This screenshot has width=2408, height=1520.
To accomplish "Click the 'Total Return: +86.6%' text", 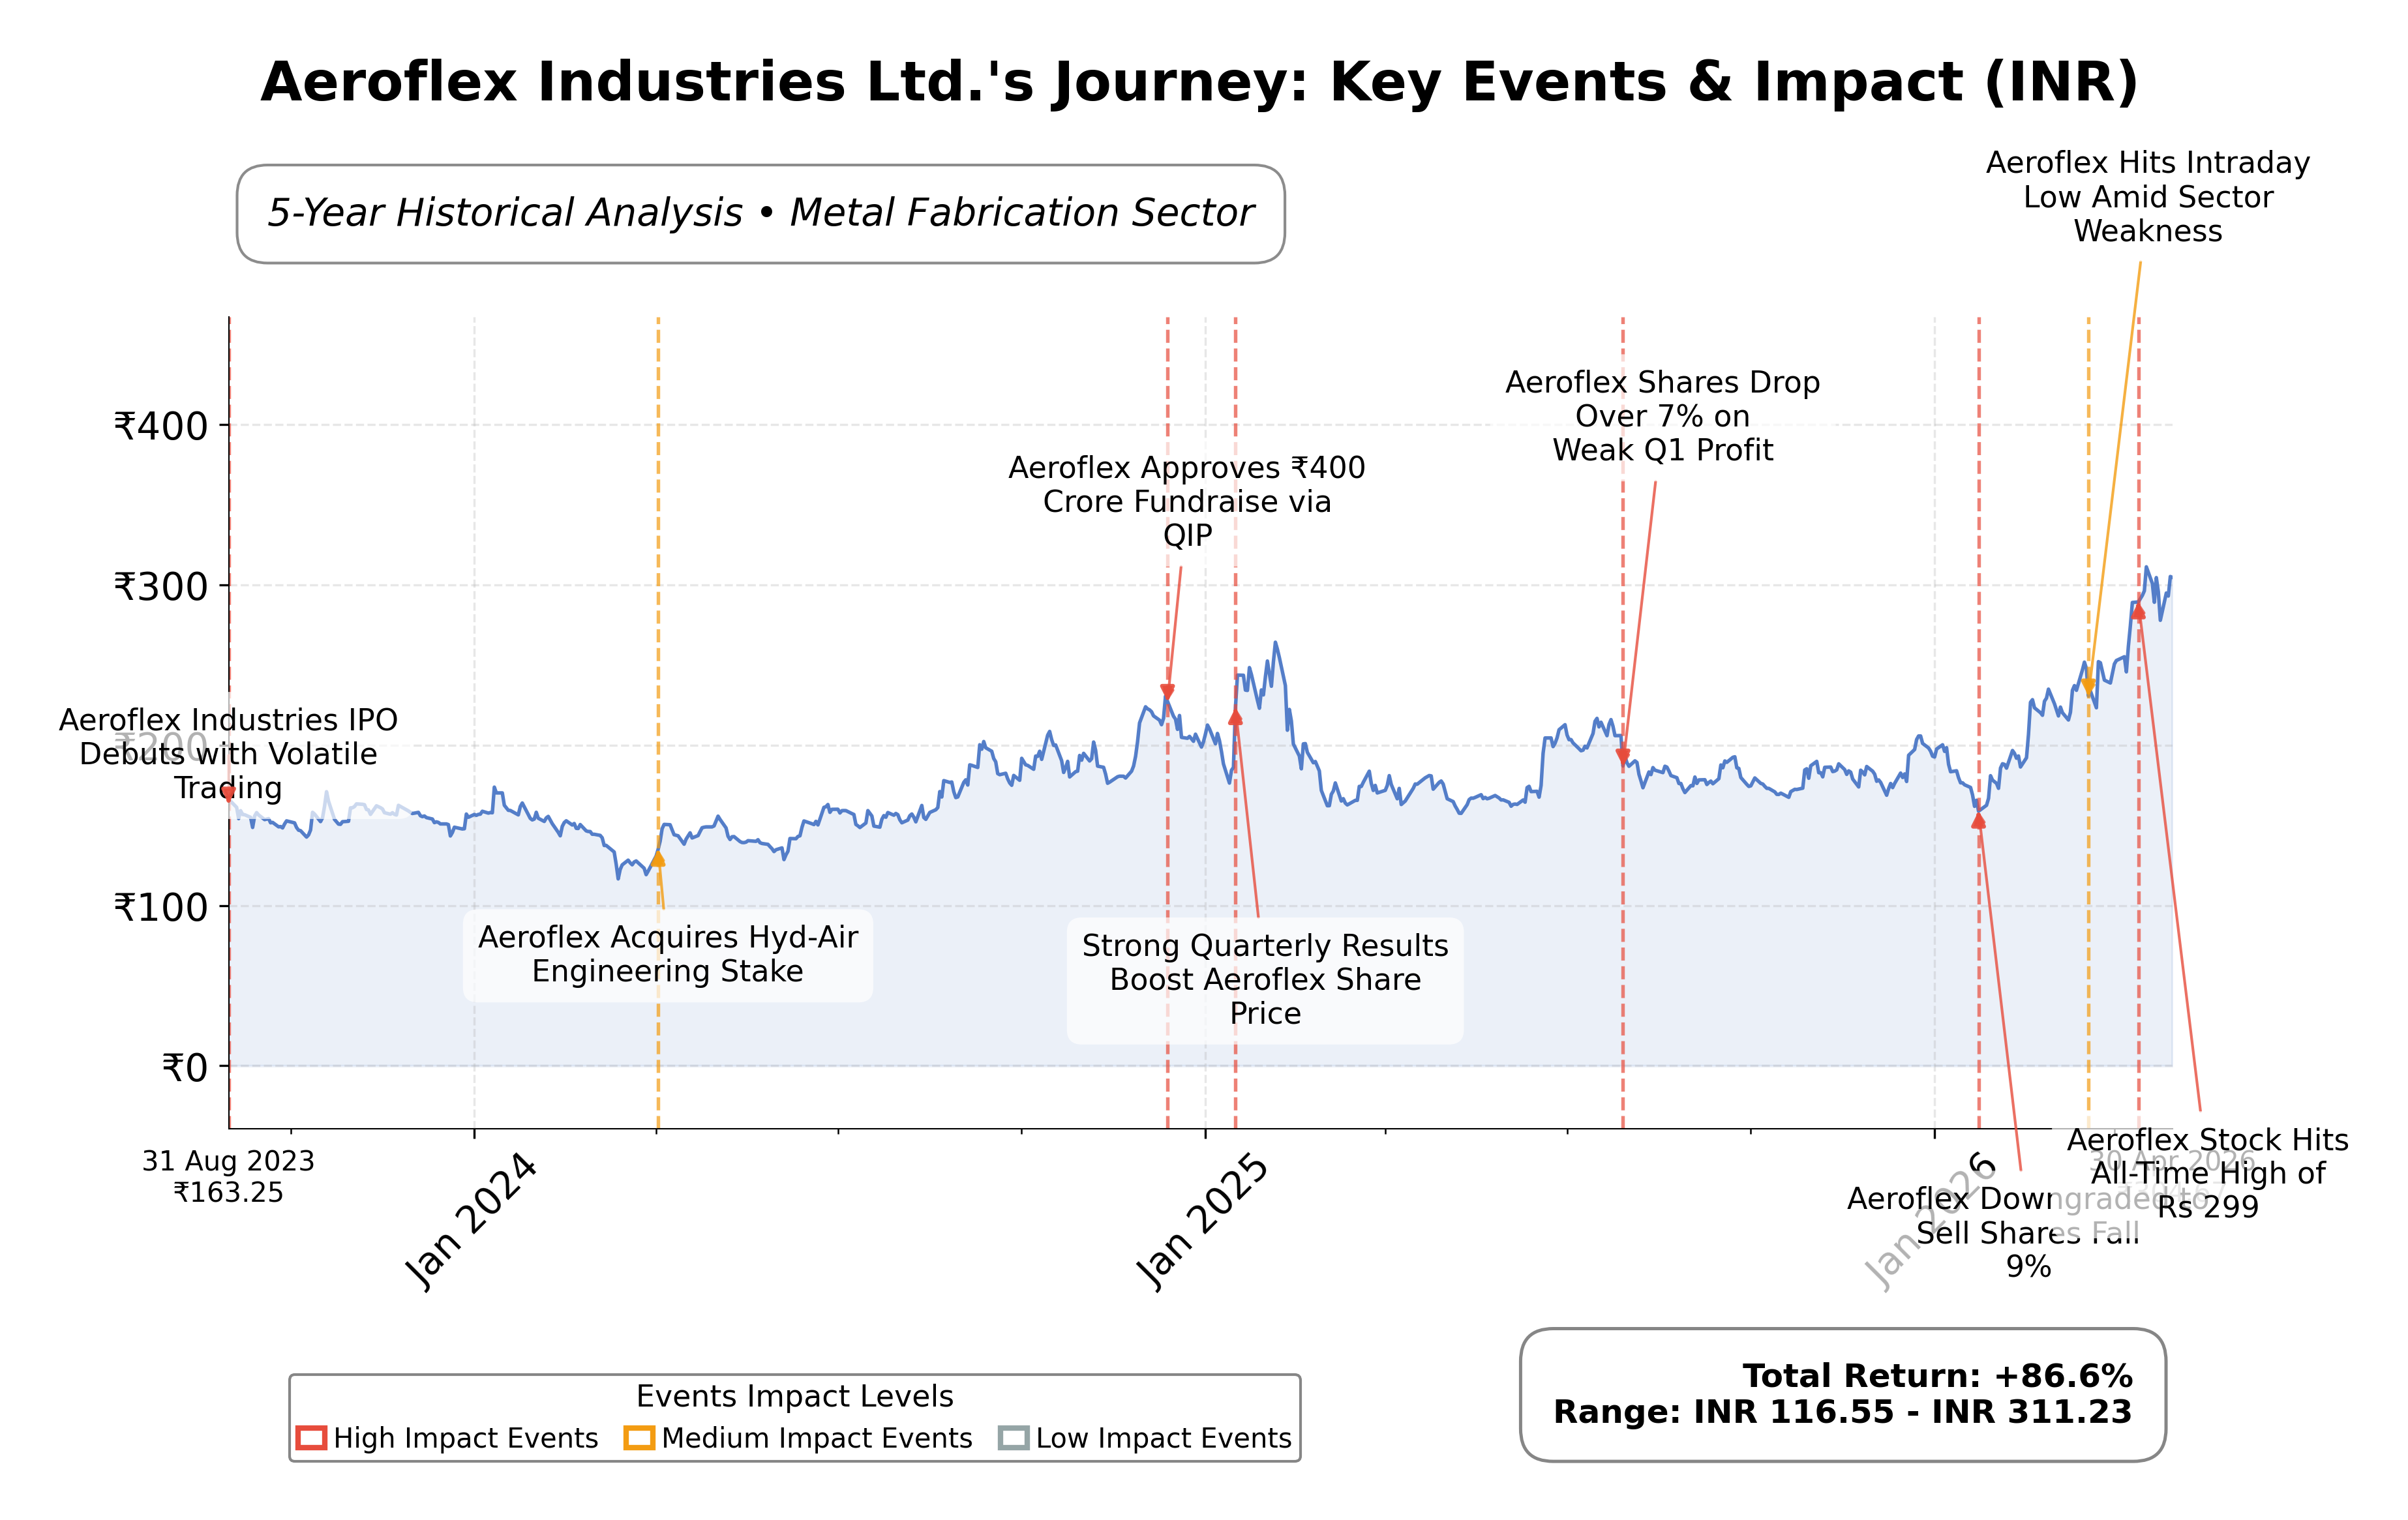I will point(1937,1376).
